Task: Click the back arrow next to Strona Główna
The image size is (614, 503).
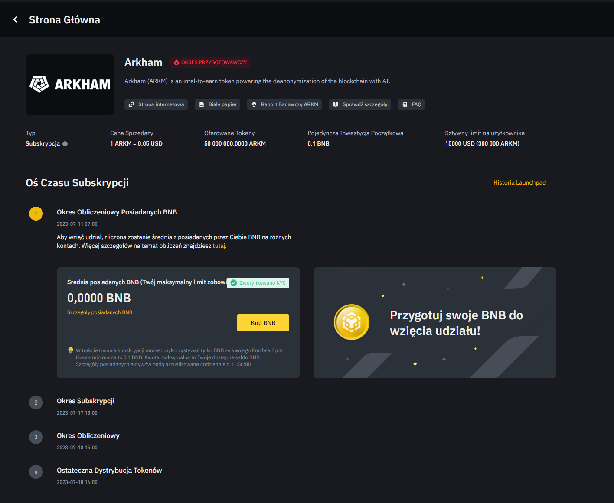Action: coord(16,19)
